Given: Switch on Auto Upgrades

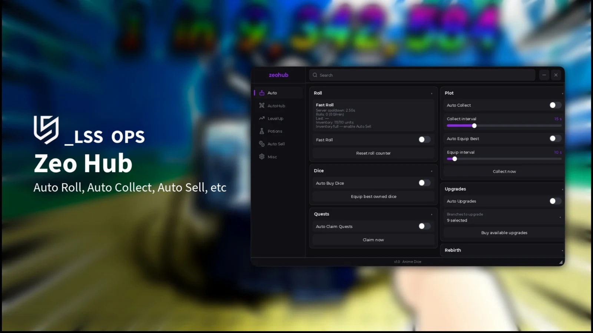Looking at the screenshot, I should tap(555, 201).
